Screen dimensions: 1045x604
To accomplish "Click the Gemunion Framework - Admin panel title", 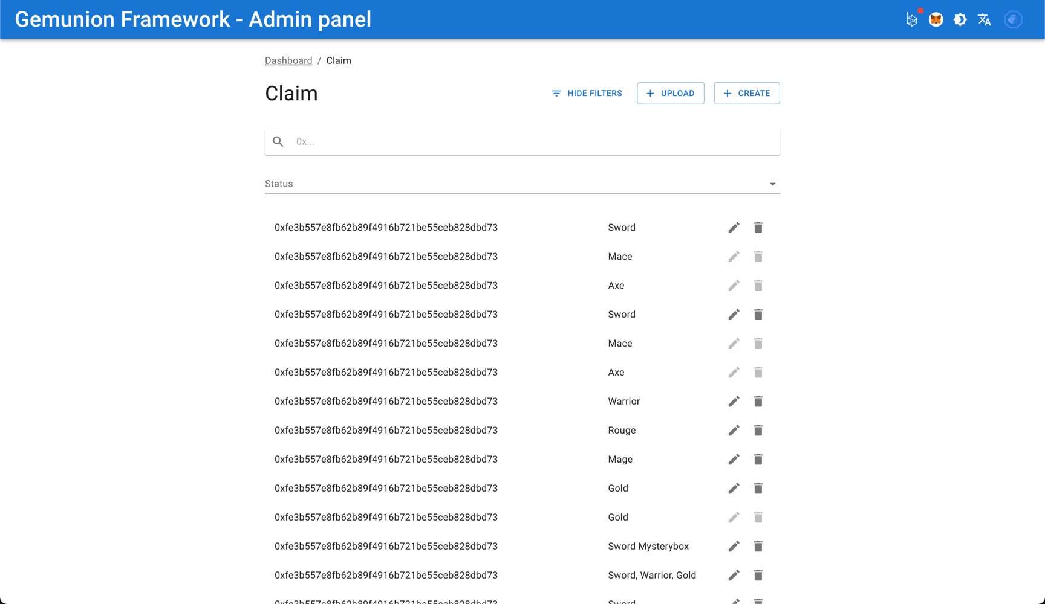I will [193, 19].
